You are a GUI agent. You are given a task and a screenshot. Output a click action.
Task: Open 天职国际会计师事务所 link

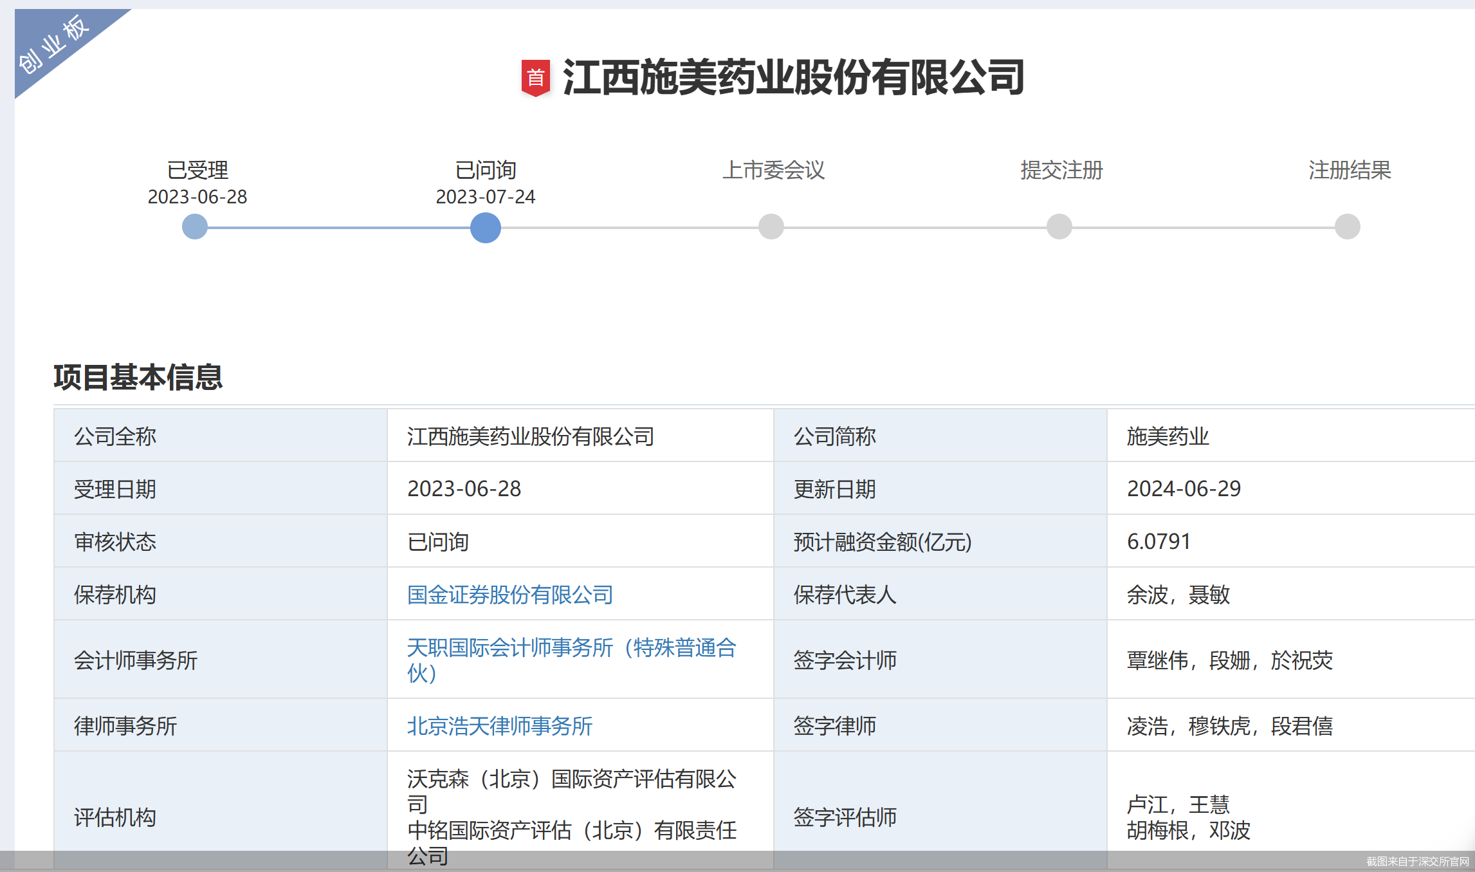click(x=571, y=660)
